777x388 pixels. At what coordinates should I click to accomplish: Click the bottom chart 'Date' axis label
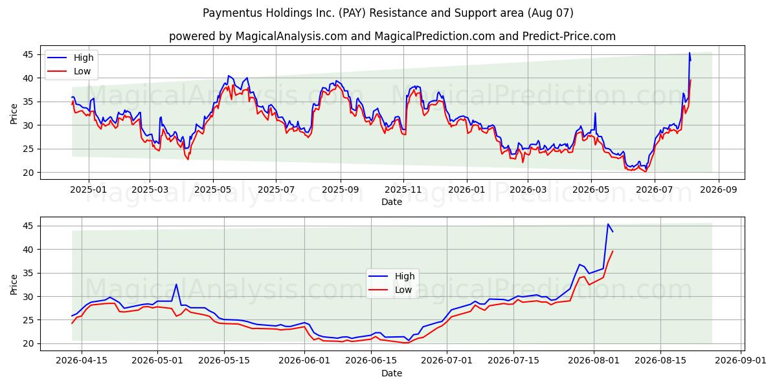pos(392,373)
